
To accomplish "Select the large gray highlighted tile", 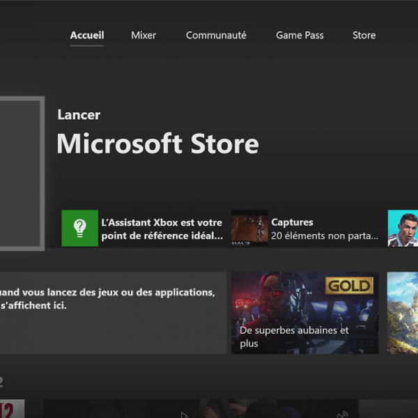I will [21, 173].
